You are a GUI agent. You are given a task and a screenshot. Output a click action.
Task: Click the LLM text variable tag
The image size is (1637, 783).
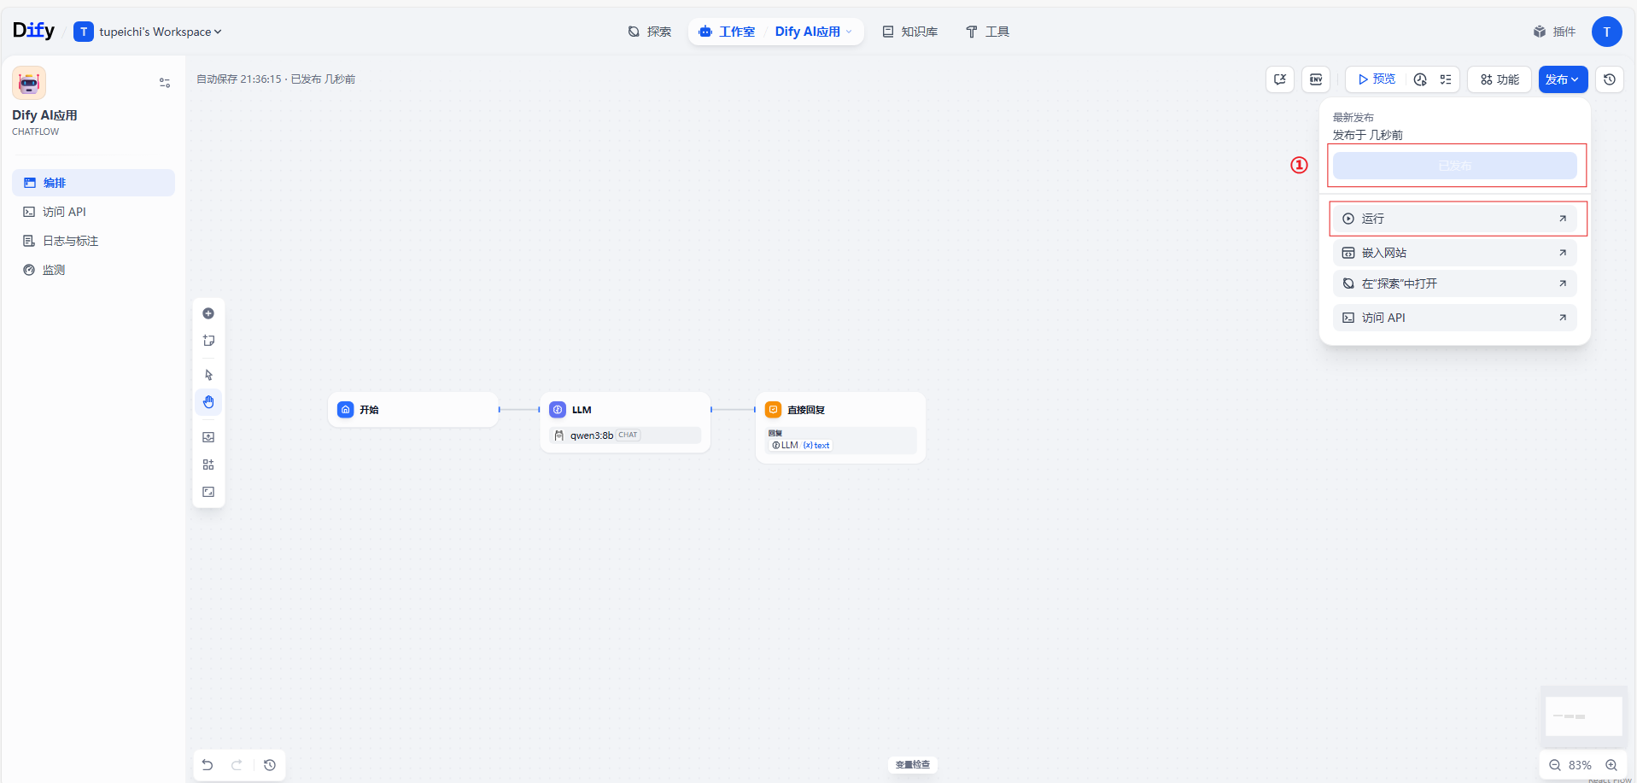click(x=800, y=445)
